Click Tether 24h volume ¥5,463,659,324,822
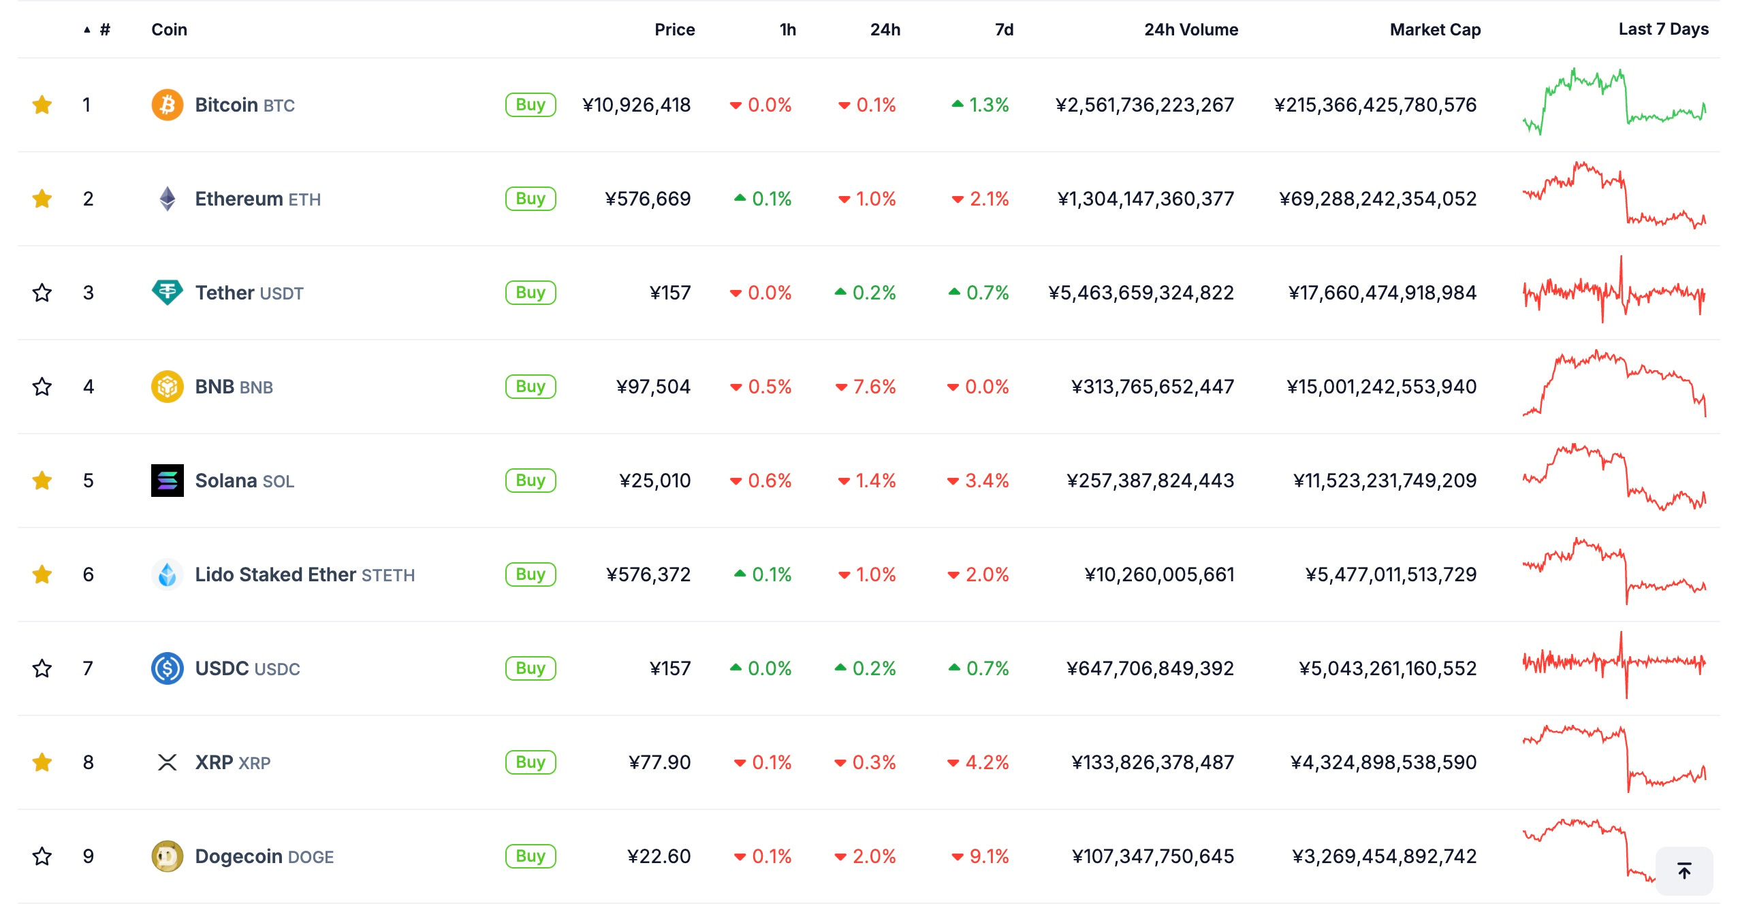The height and width of the screenshot is (908, 1738). [1141, 293]
